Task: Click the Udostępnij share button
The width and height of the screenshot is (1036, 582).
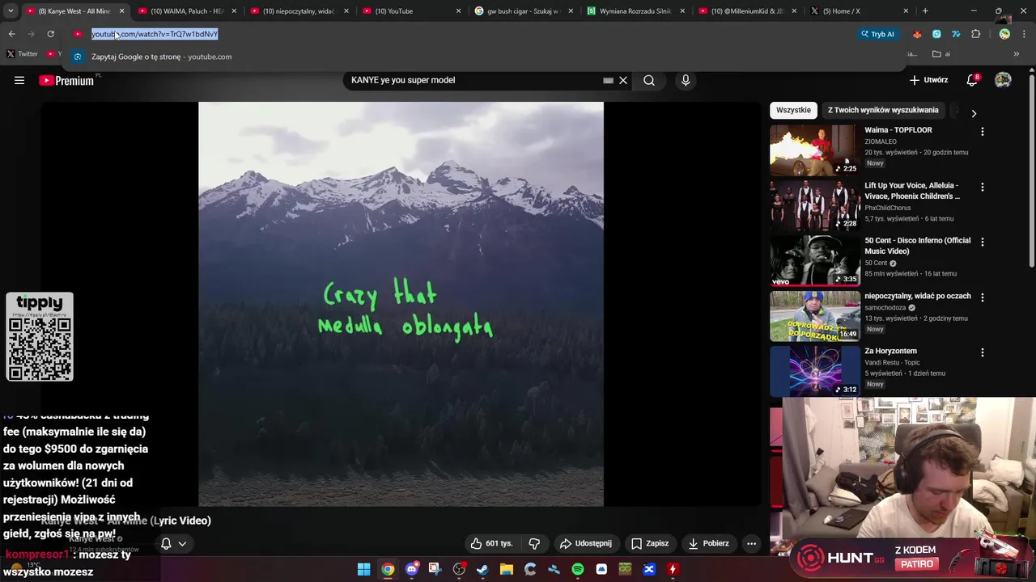Action: 586,543
